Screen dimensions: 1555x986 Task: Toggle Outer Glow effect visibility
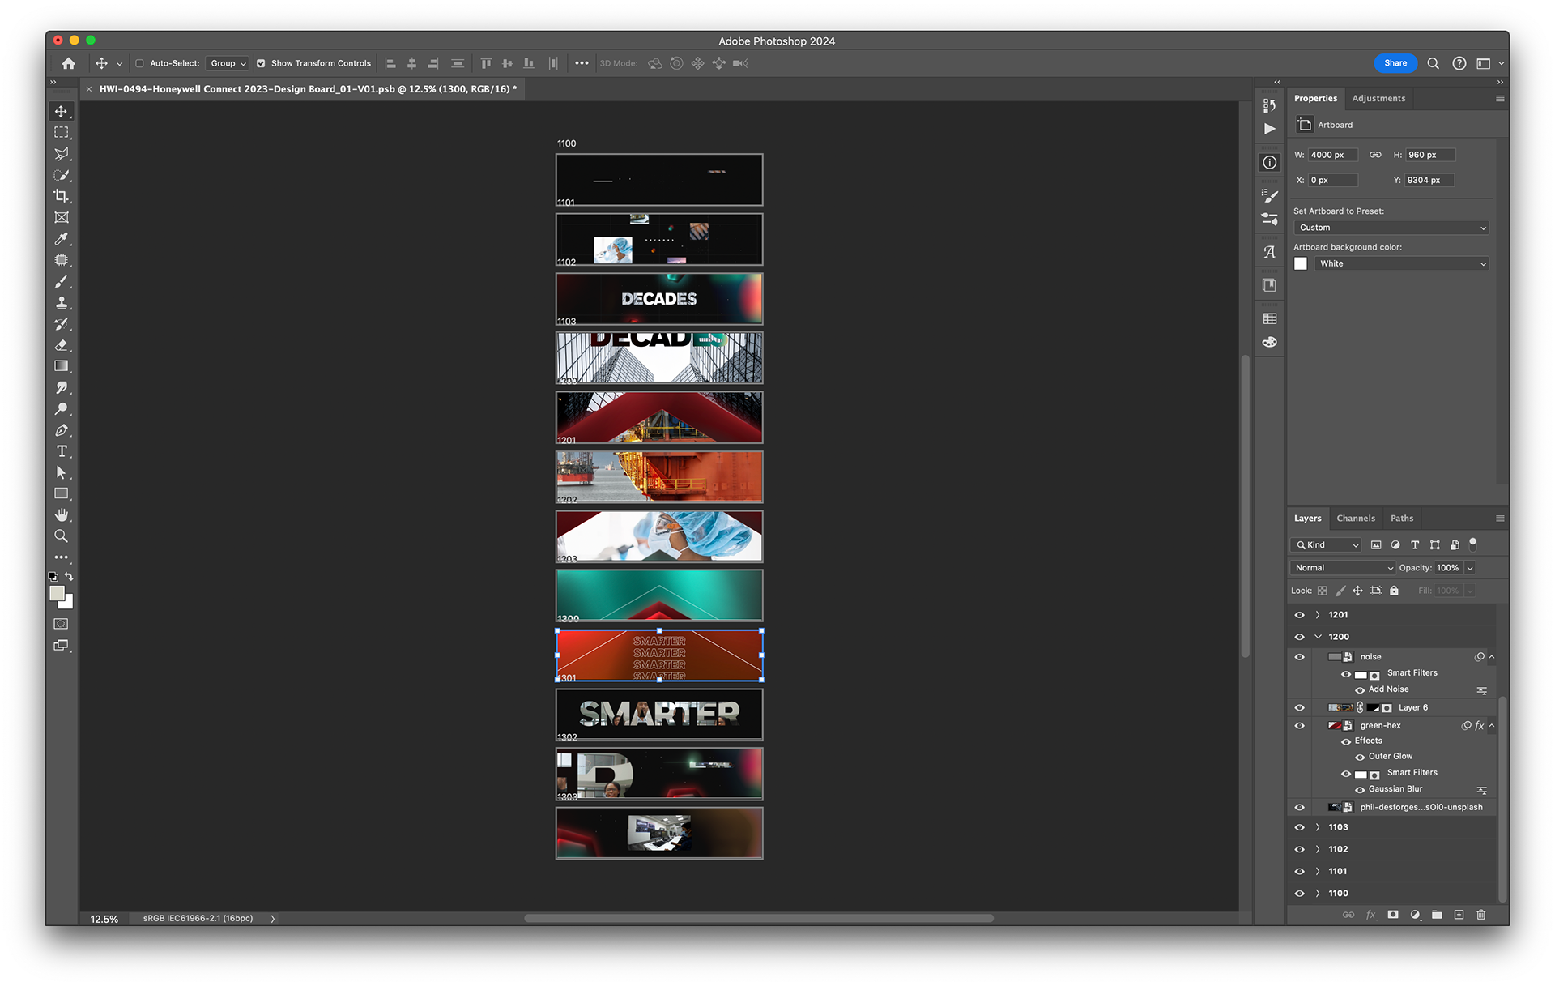coord(1360,758)
